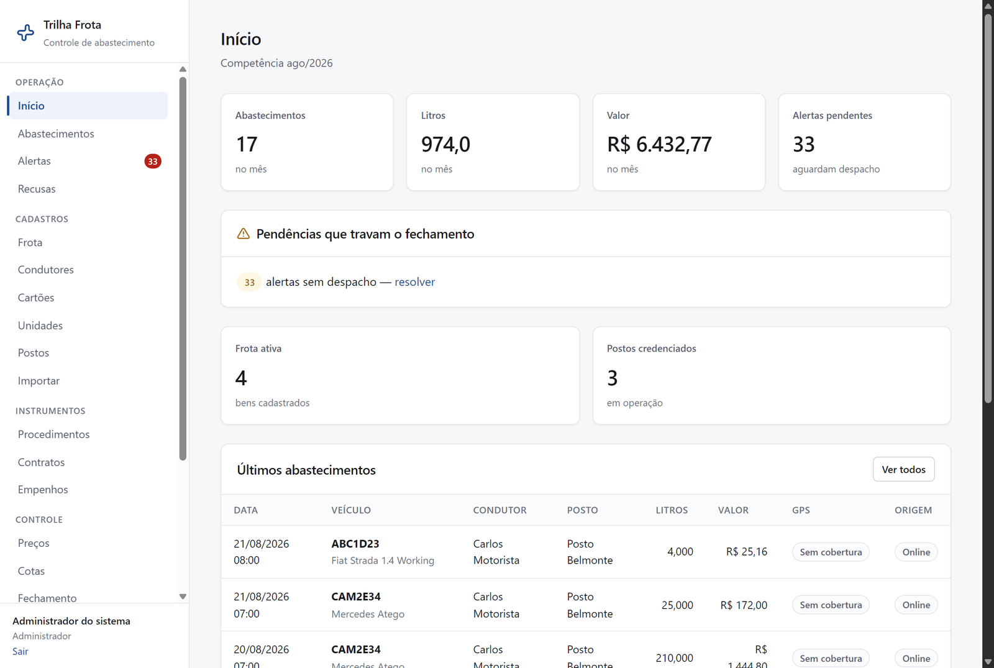Open the Início menu item

point(88,106)
